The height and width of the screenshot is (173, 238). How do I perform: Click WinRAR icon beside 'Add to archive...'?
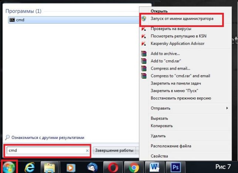click(144, 53)
